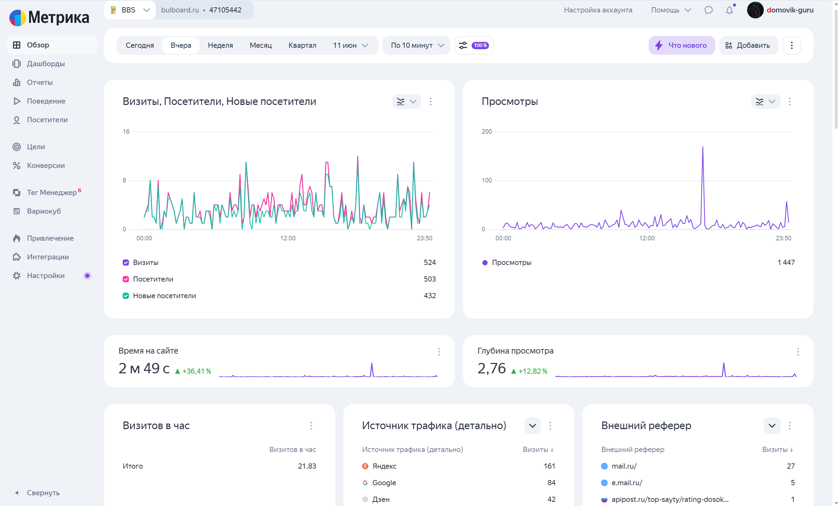Open three-dot menu of Просмотры widget
The image size is (840, 506).
pos(789,101)
